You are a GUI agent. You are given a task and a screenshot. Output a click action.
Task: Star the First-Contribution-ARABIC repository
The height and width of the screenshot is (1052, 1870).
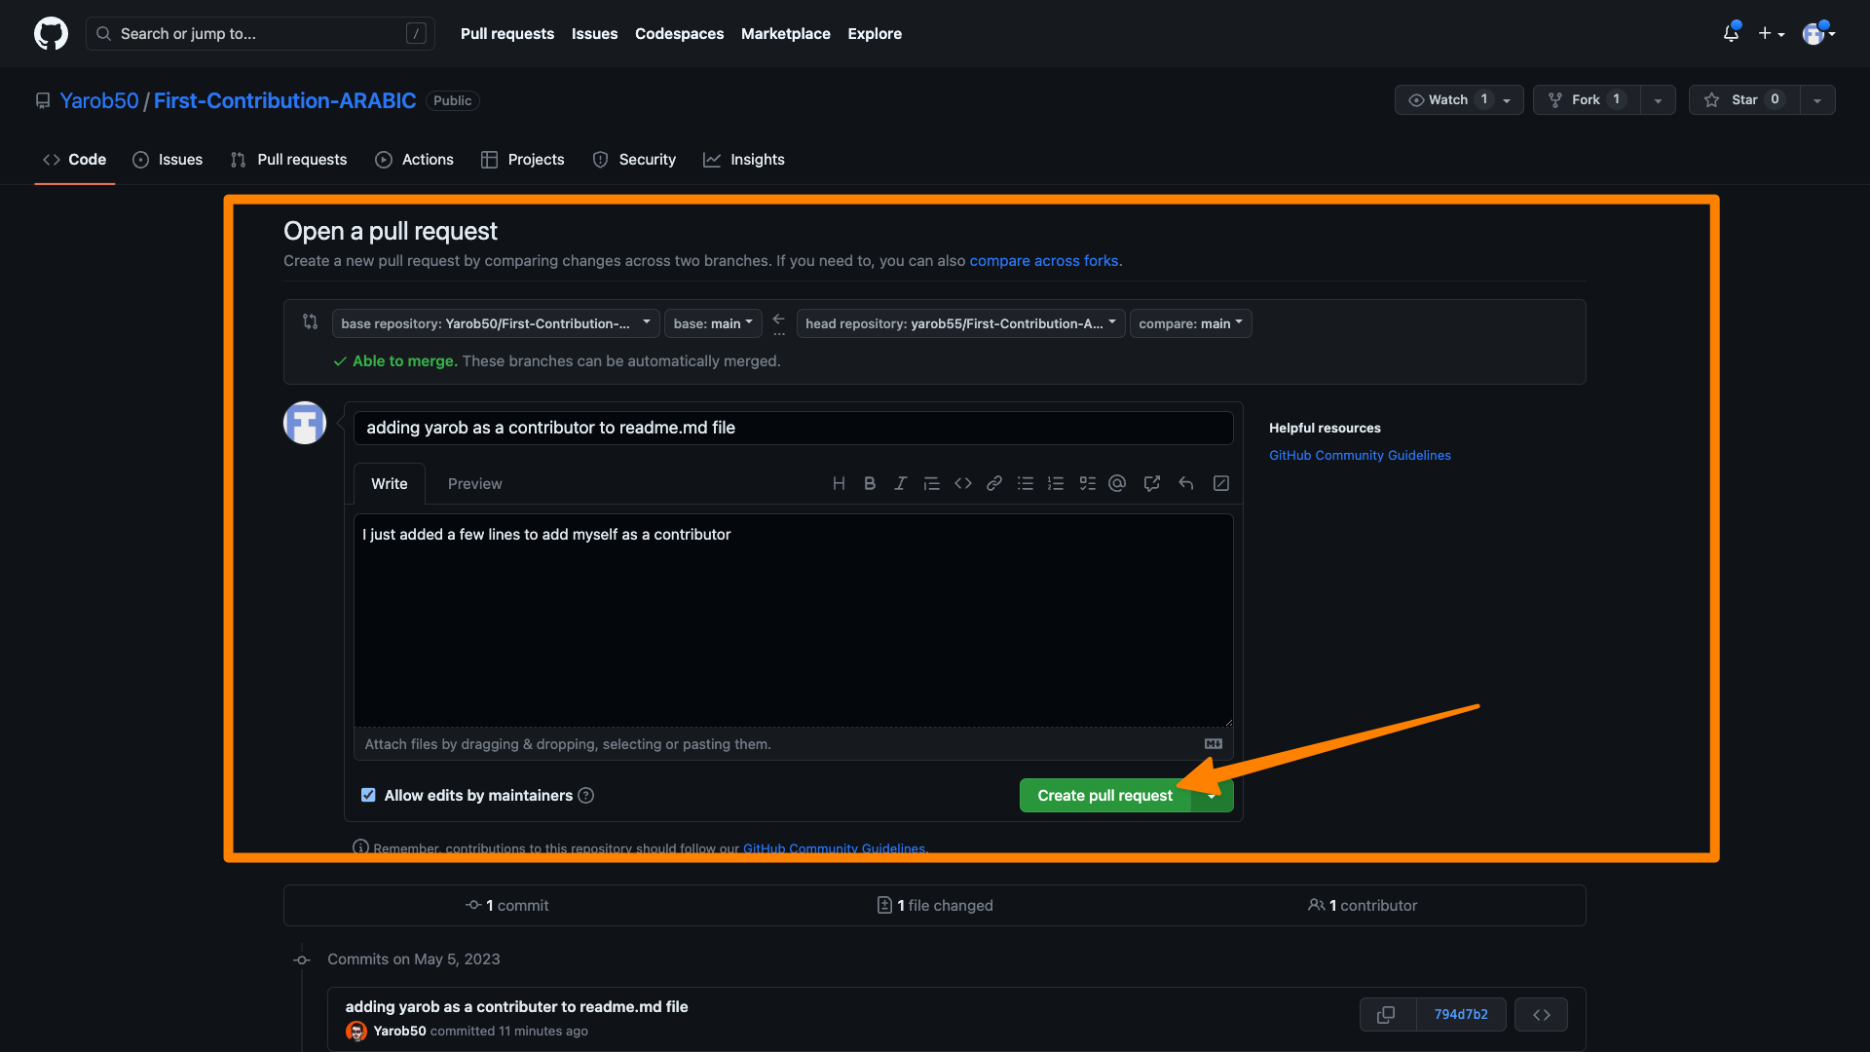pos(1744,99)
